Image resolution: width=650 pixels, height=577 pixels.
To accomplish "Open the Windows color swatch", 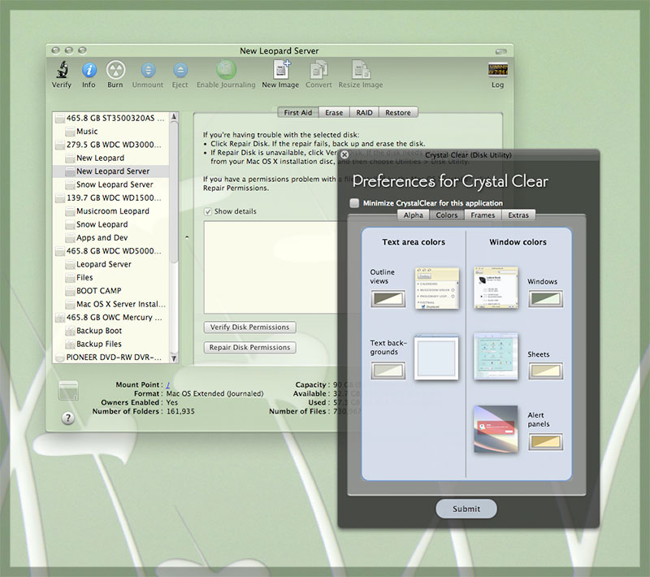I will pyautogui.click(x=545, y=299).
